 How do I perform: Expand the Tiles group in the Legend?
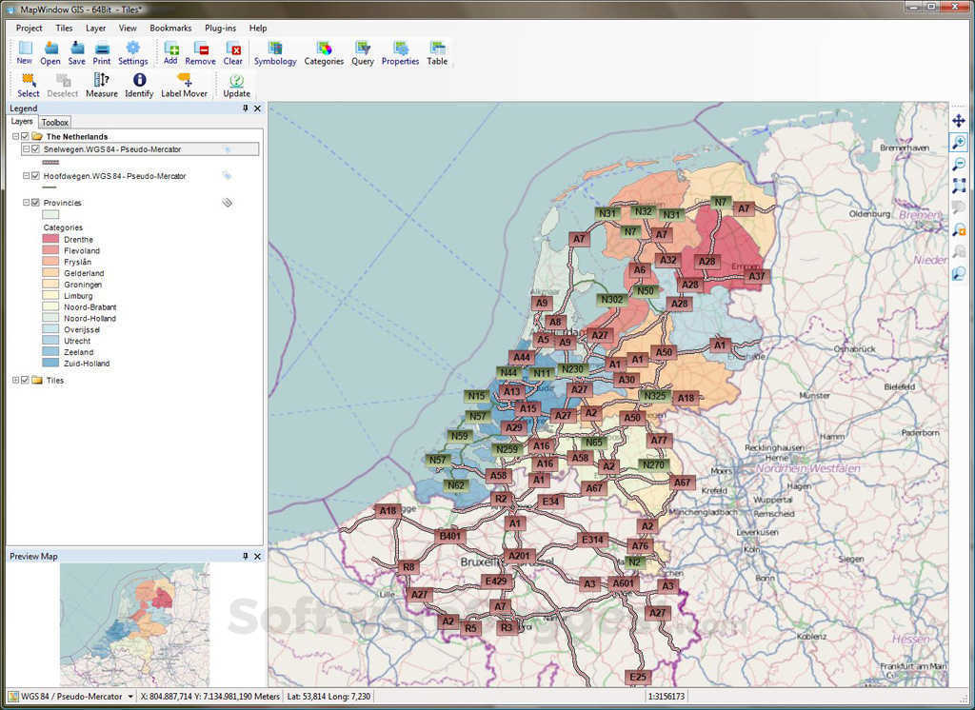pyautogui.click(x=15, y=380)
